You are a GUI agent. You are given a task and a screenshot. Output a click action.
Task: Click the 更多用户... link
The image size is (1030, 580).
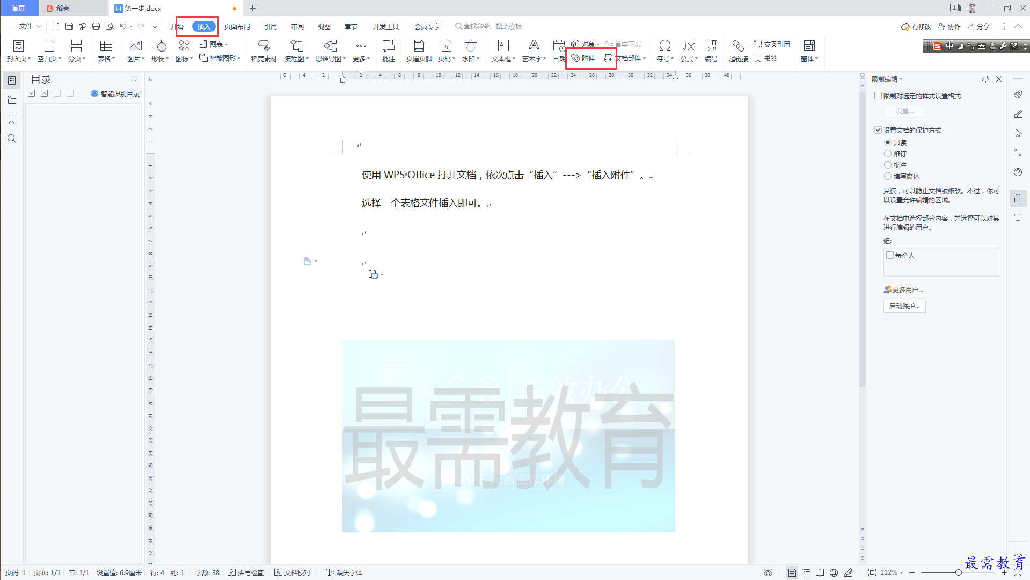(904, 289)
